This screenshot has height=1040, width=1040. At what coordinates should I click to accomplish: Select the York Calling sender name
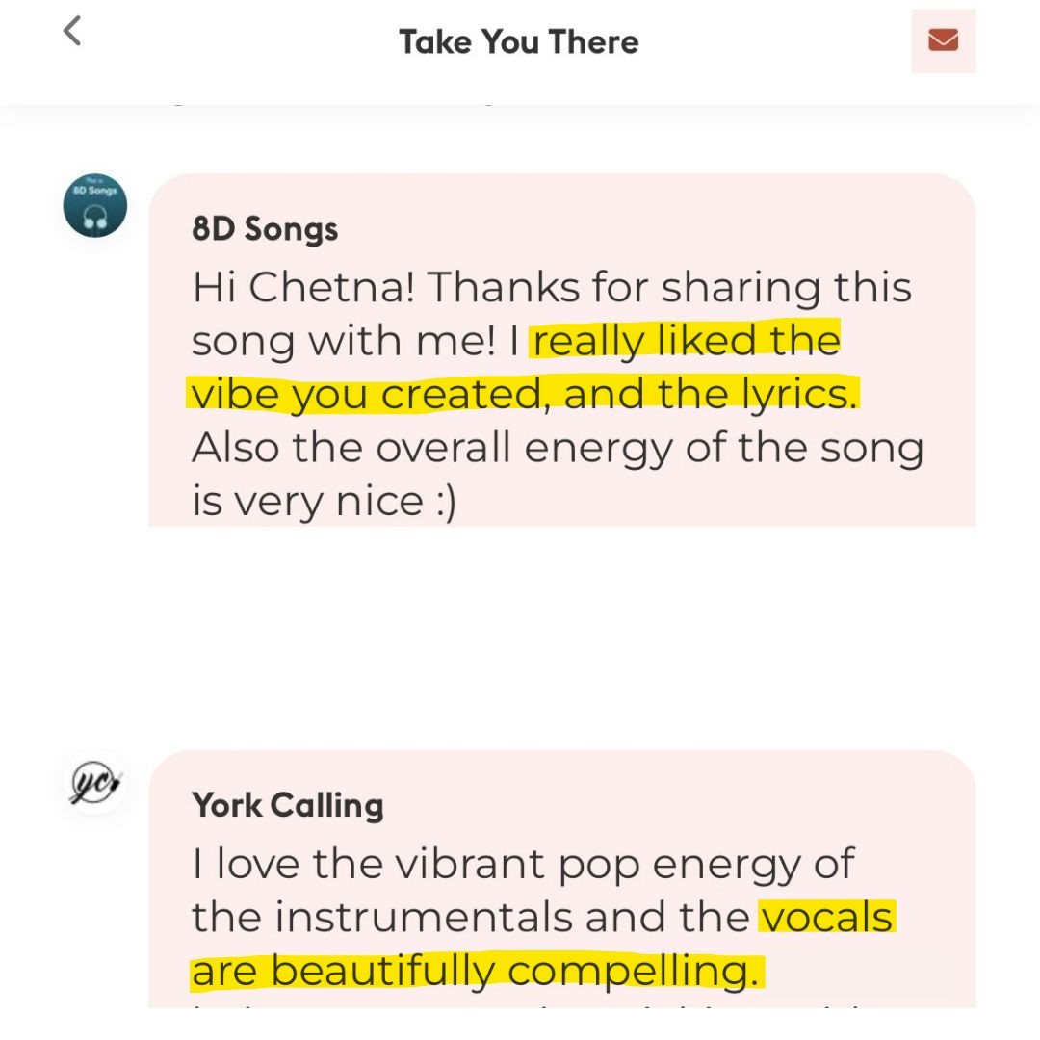click(288, 805)
